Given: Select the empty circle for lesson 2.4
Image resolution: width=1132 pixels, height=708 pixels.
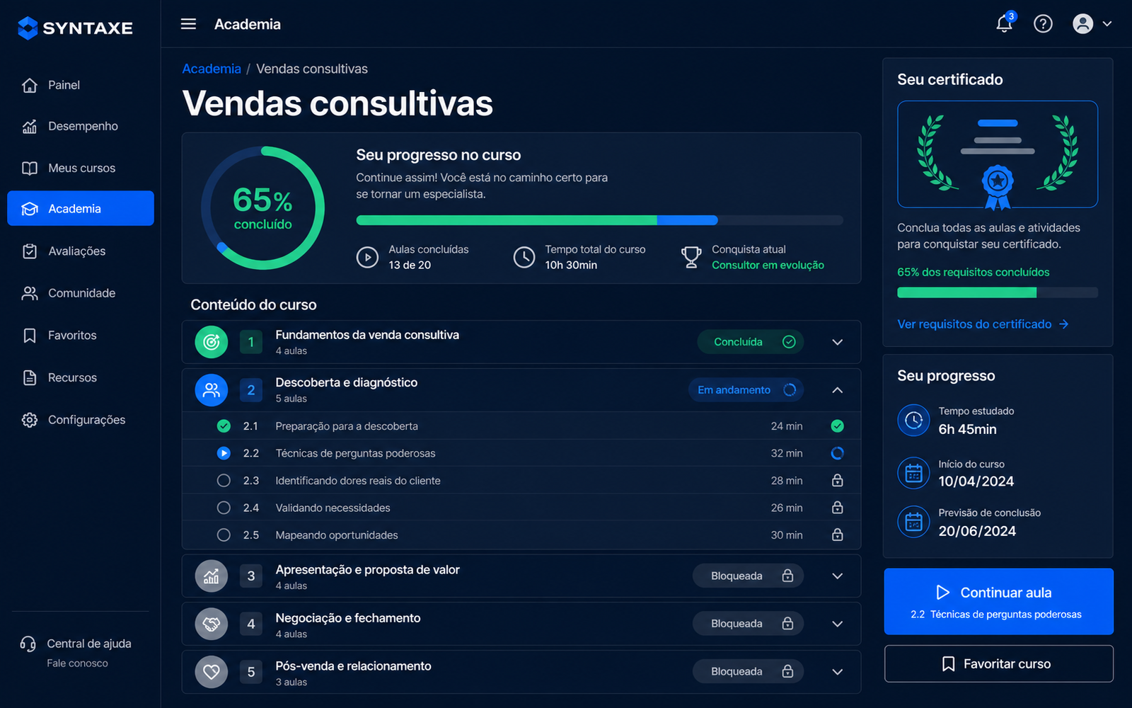Looking at the screenshot, I should pos(224,508).
